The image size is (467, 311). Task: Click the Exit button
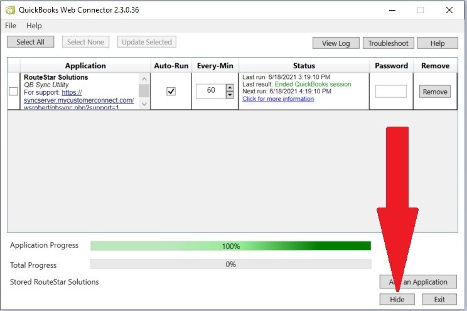[x=439, y=299]
